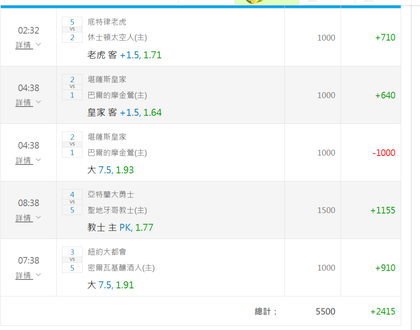Click the 4 vs 5 score box

click(72, 202)
